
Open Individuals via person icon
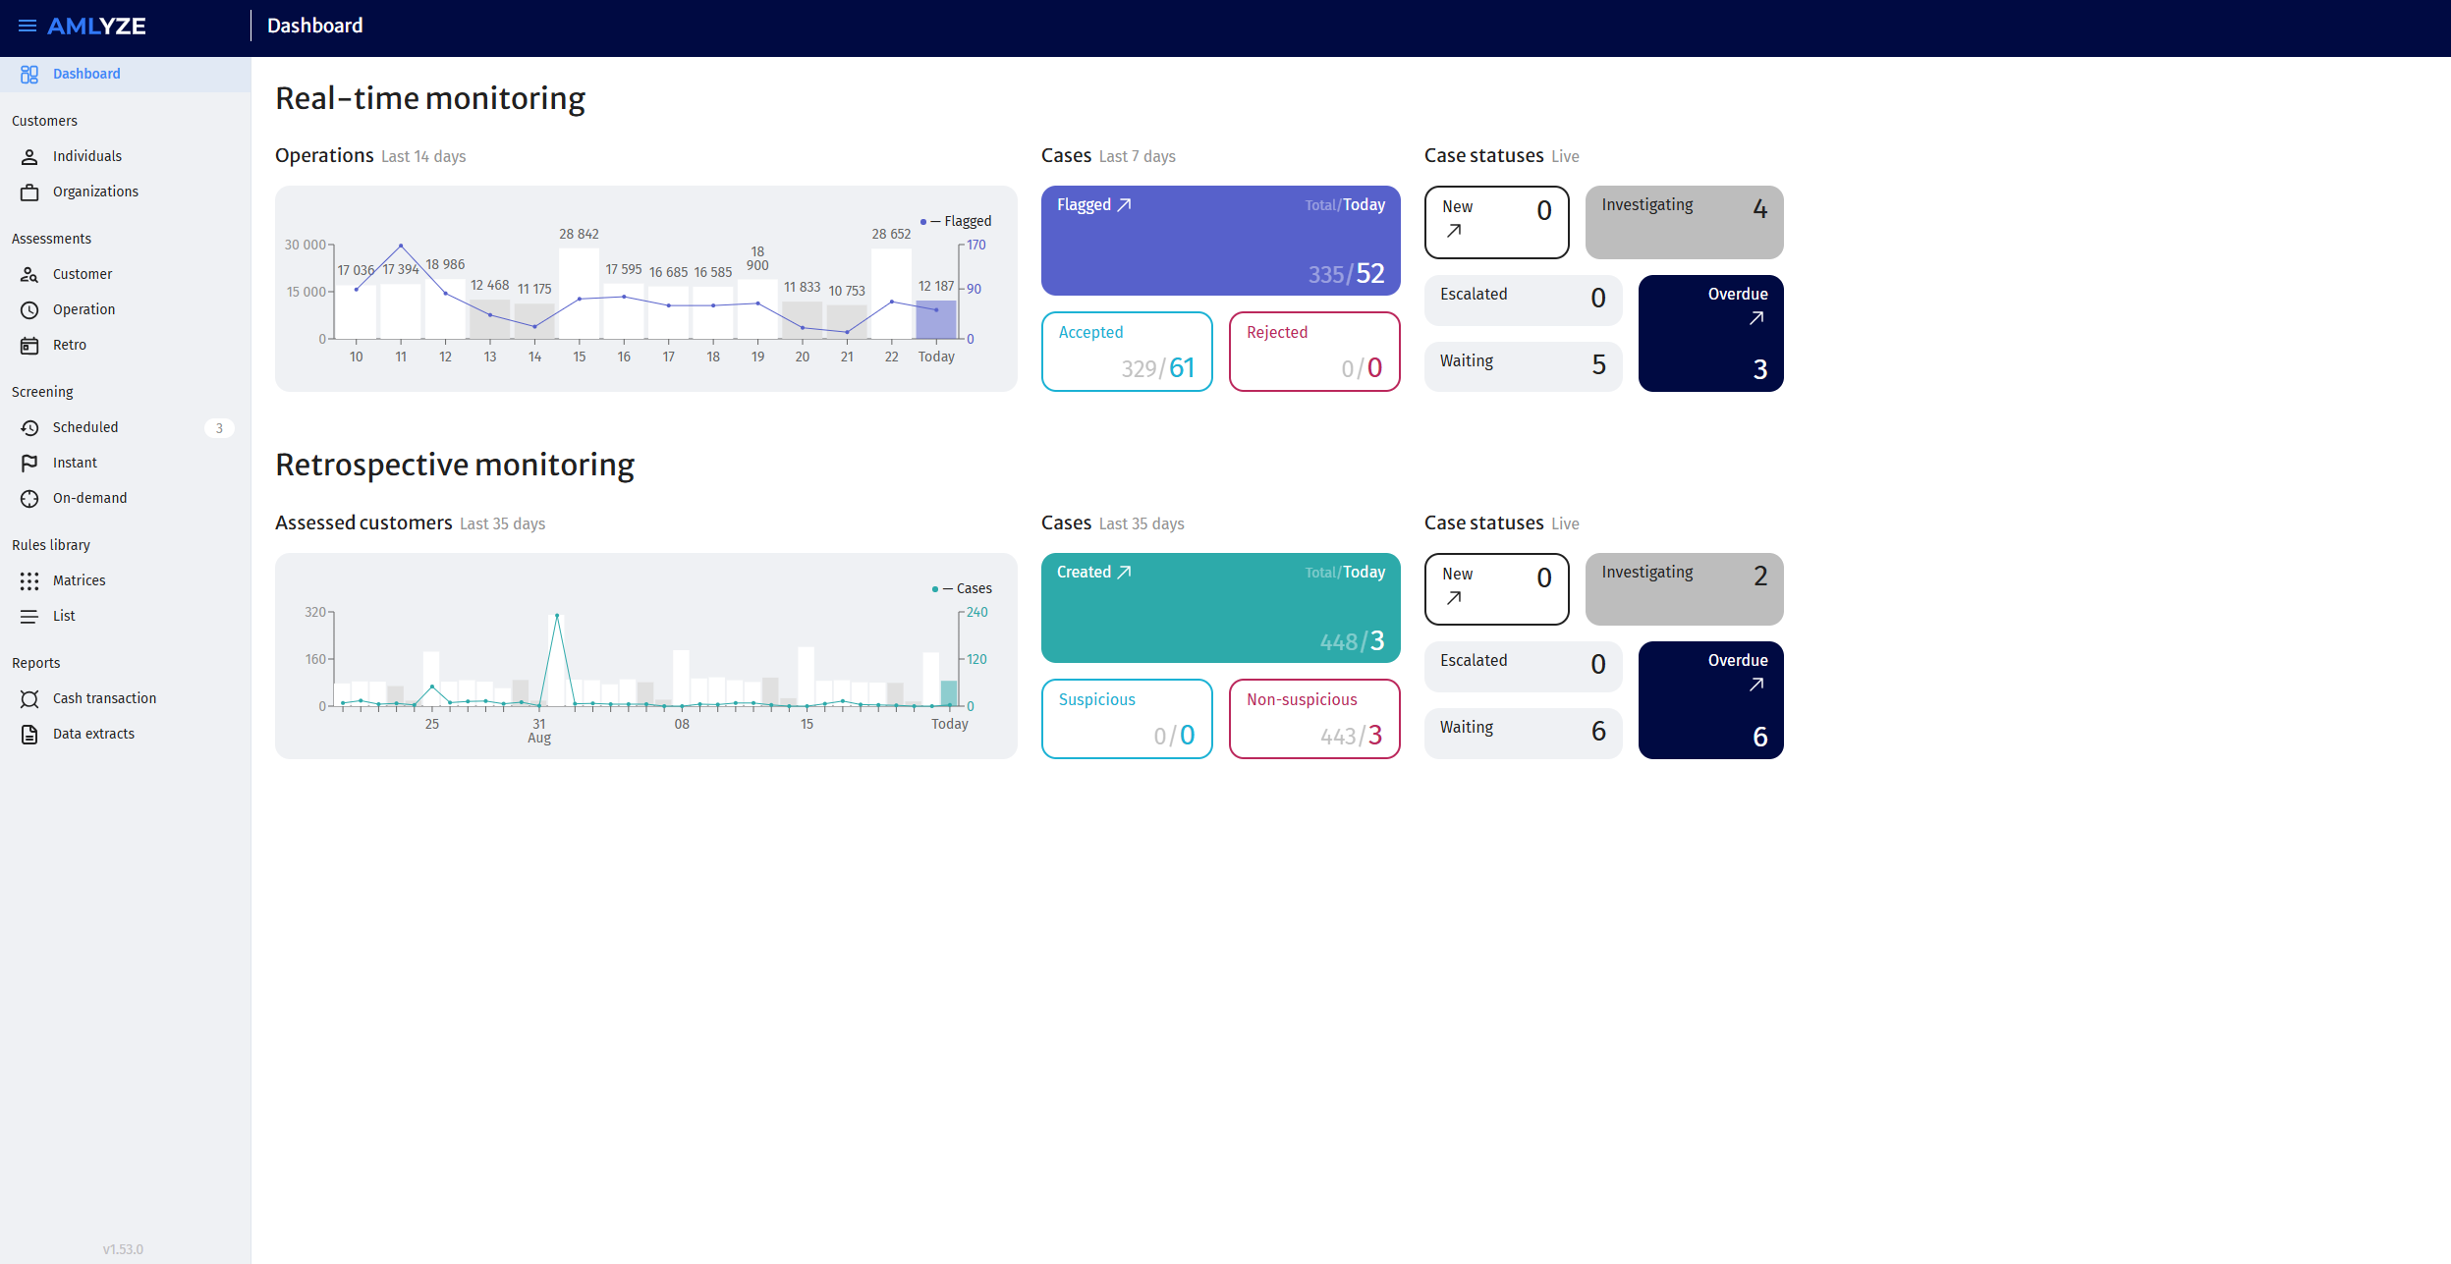click(x=29, y=157)
